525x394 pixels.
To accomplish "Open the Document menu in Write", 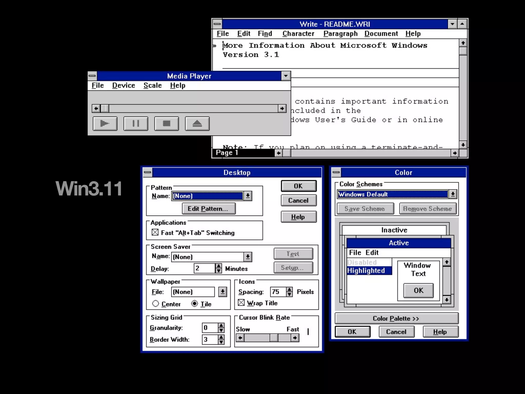I will tap(381, 34).
